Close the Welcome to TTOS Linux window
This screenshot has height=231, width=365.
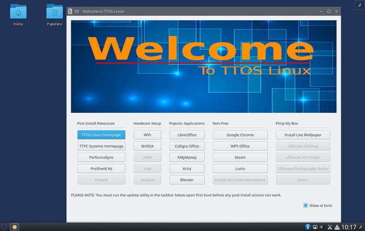336,11
